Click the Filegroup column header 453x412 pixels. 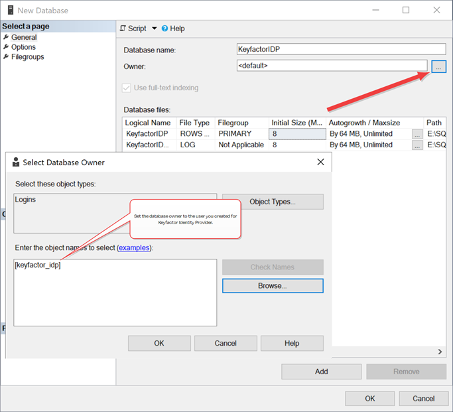pos(242,123)
